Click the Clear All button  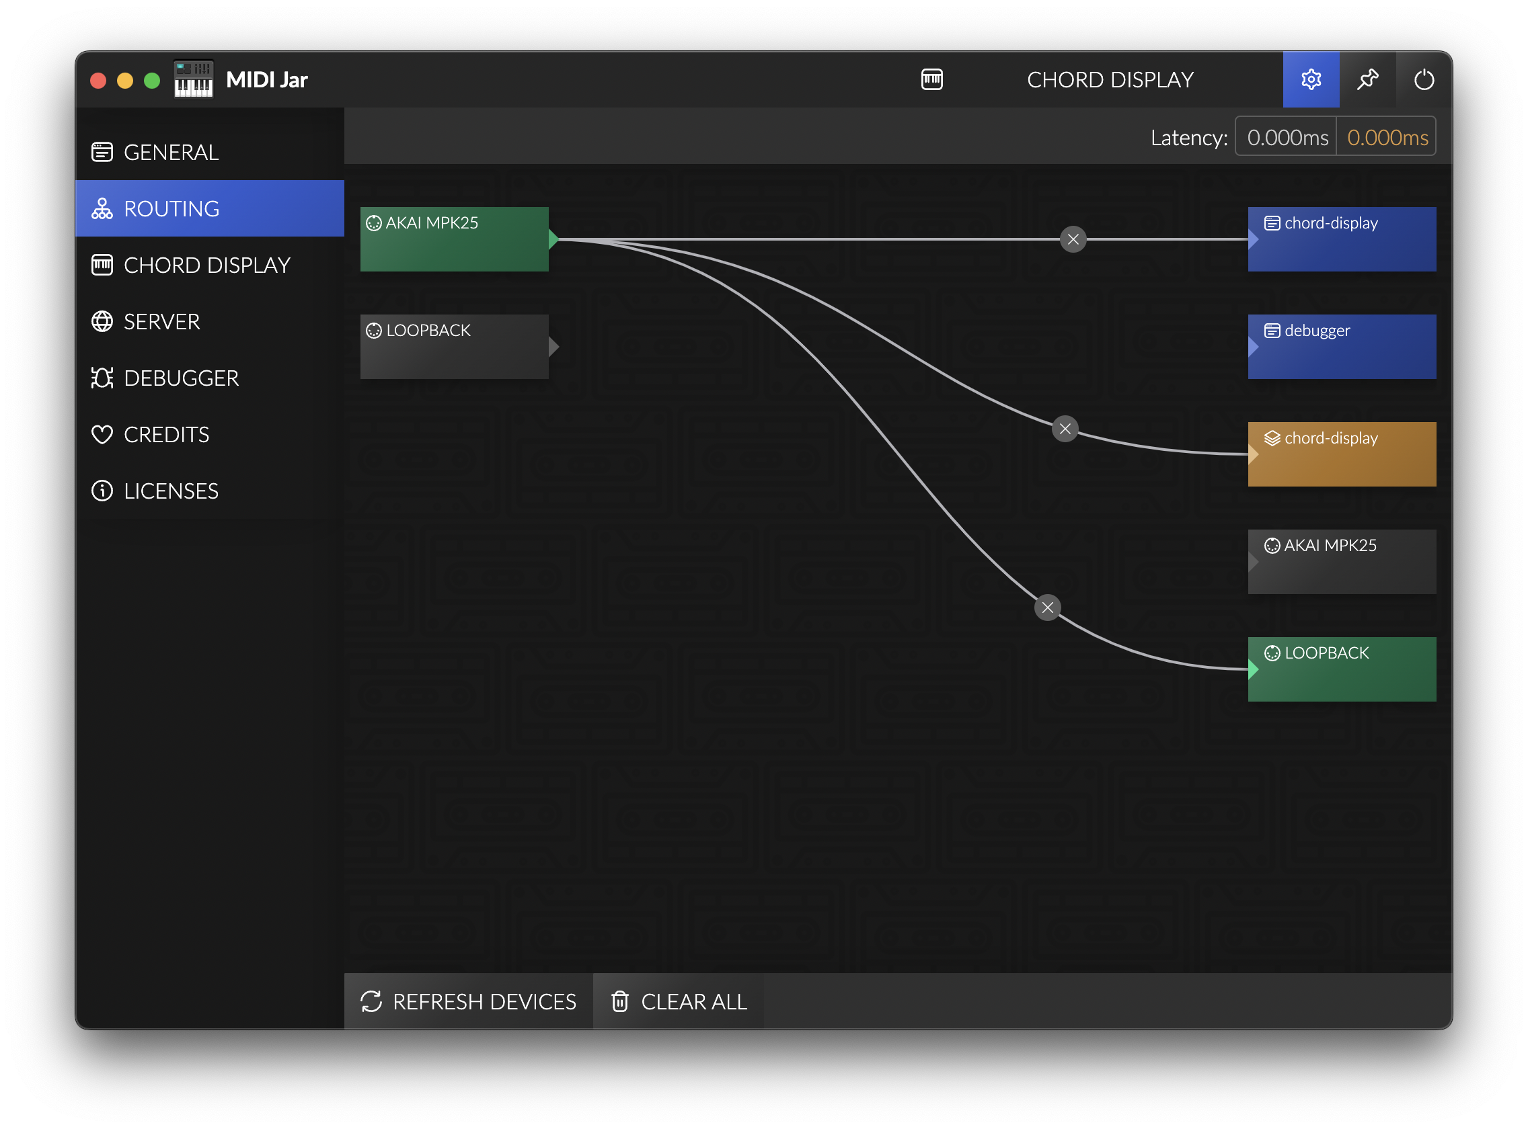[x=679, y=1001]
